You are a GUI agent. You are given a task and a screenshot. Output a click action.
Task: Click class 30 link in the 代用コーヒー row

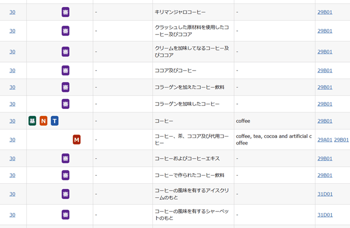click(12, 139)
